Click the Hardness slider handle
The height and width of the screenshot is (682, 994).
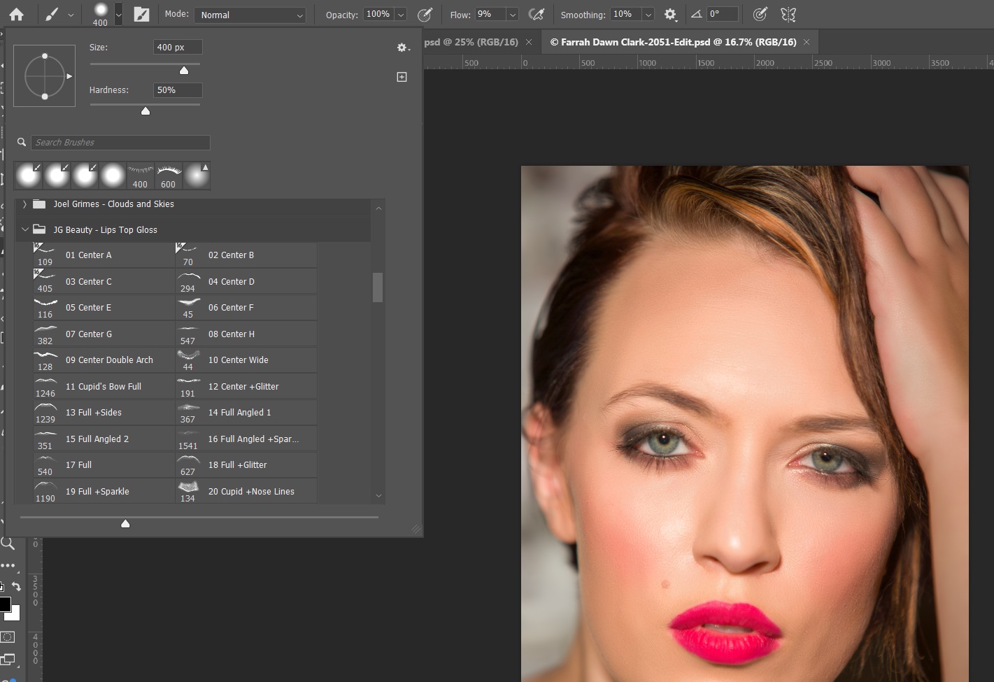click(x=145, y=111)
